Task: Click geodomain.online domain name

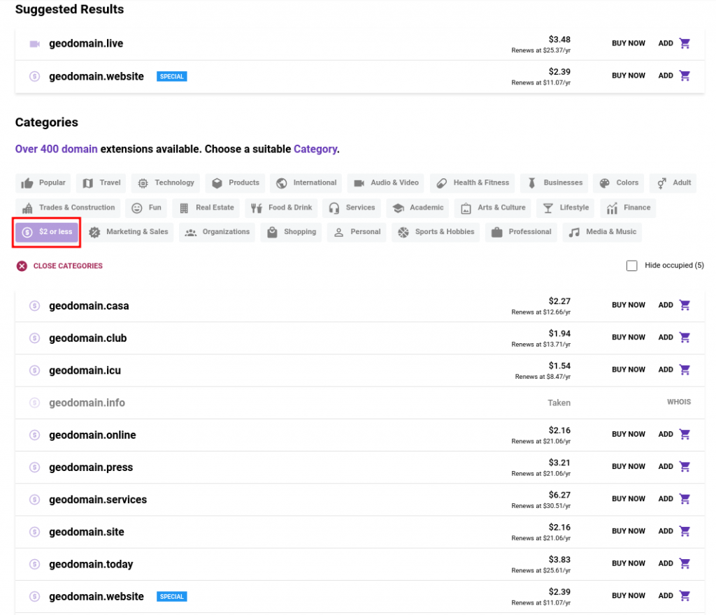Action: 92,435
